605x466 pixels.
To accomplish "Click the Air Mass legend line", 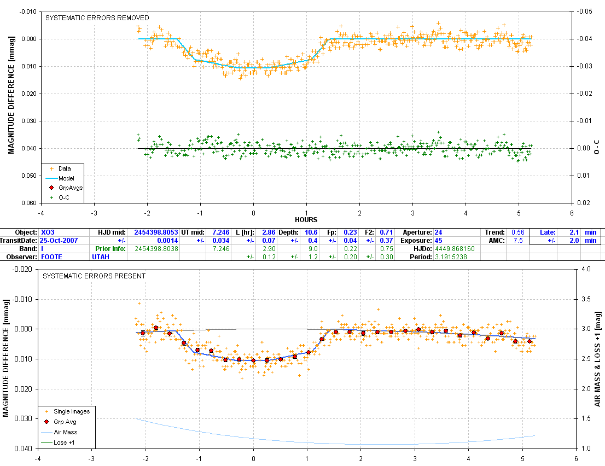I will click(46, 432).
